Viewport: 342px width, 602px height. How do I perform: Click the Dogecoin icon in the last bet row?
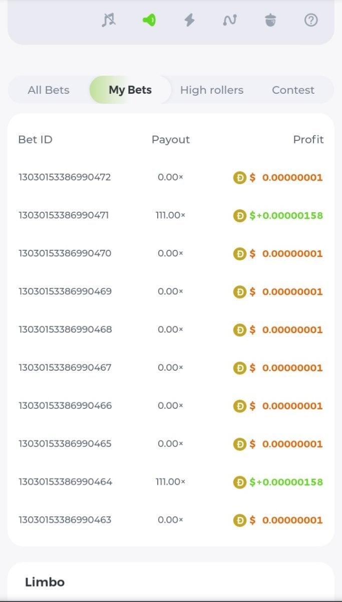240,520
